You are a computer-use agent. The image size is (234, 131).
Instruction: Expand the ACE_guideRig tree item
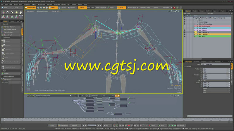(x=195, y=28)
